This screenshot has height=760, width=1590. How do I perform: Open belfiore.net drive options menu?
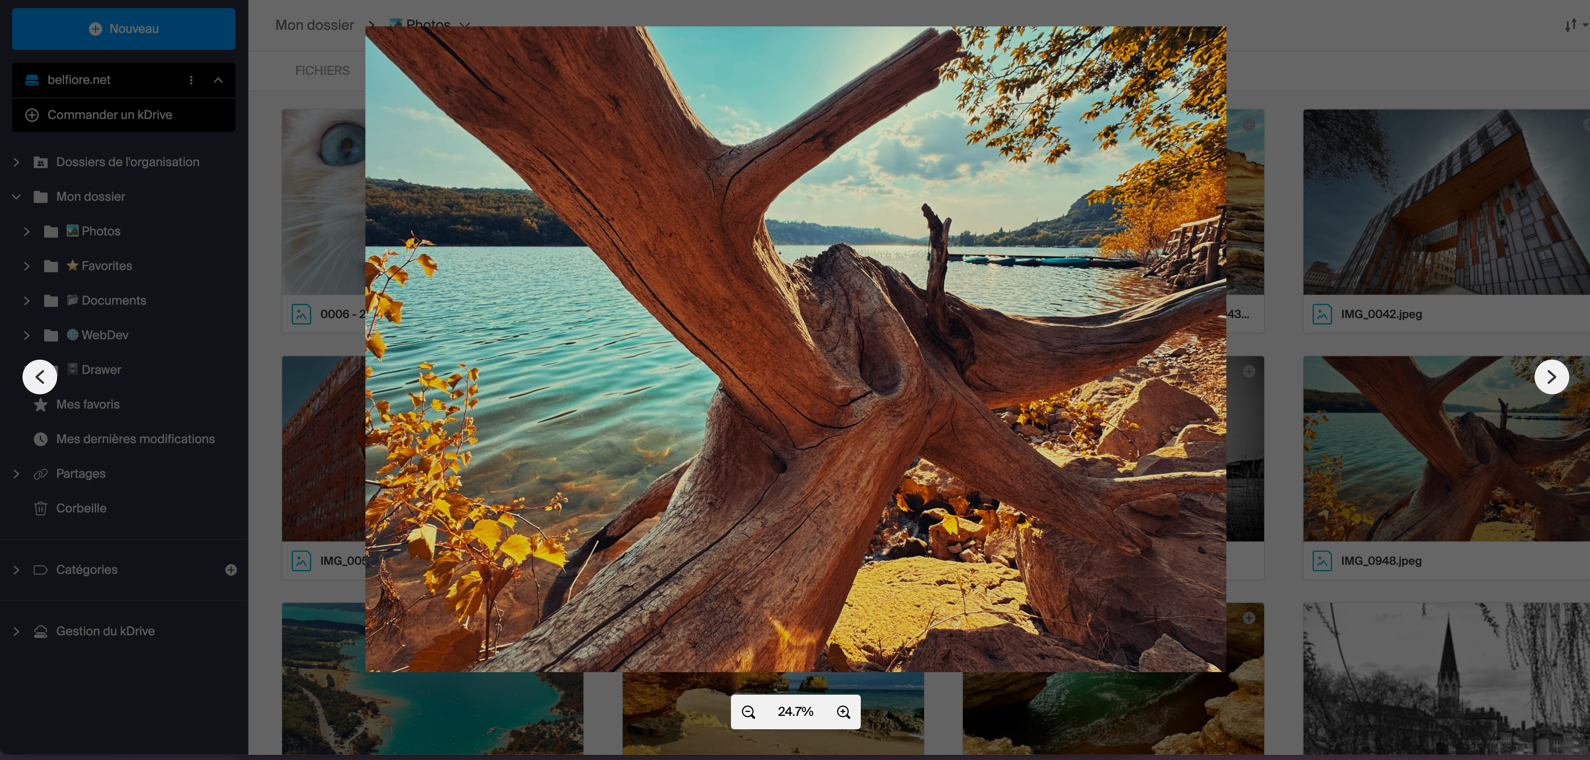(191, 80)
